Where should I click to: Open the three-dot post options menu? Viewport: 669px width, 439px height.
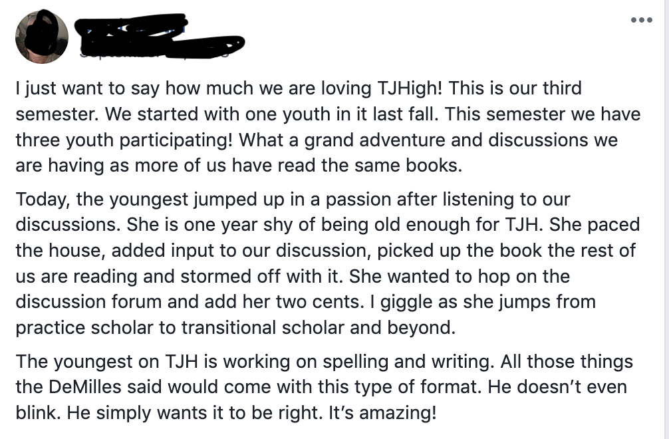641,20
